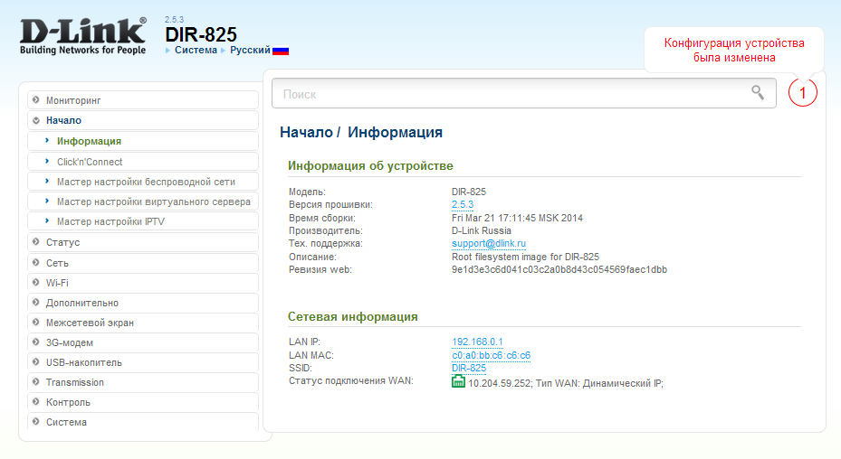
Task: Expand the Дополнительно section arrow icon
Action: pos(36,302)
